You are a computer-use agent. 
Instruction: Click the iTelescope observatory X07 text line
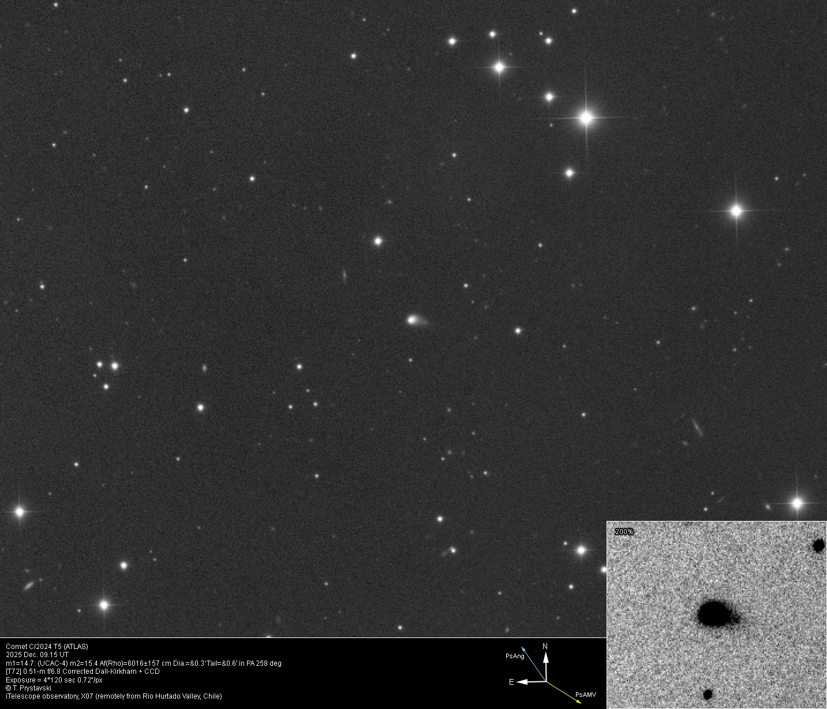pyautogui.click(x=113, y=696)
